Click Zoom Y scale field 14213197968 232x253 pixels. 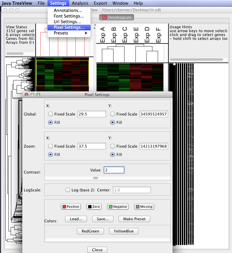(x=154, y=146)
